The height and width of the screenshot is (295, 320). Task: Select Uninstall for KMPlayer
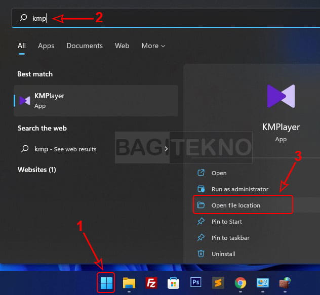[223, 254]
